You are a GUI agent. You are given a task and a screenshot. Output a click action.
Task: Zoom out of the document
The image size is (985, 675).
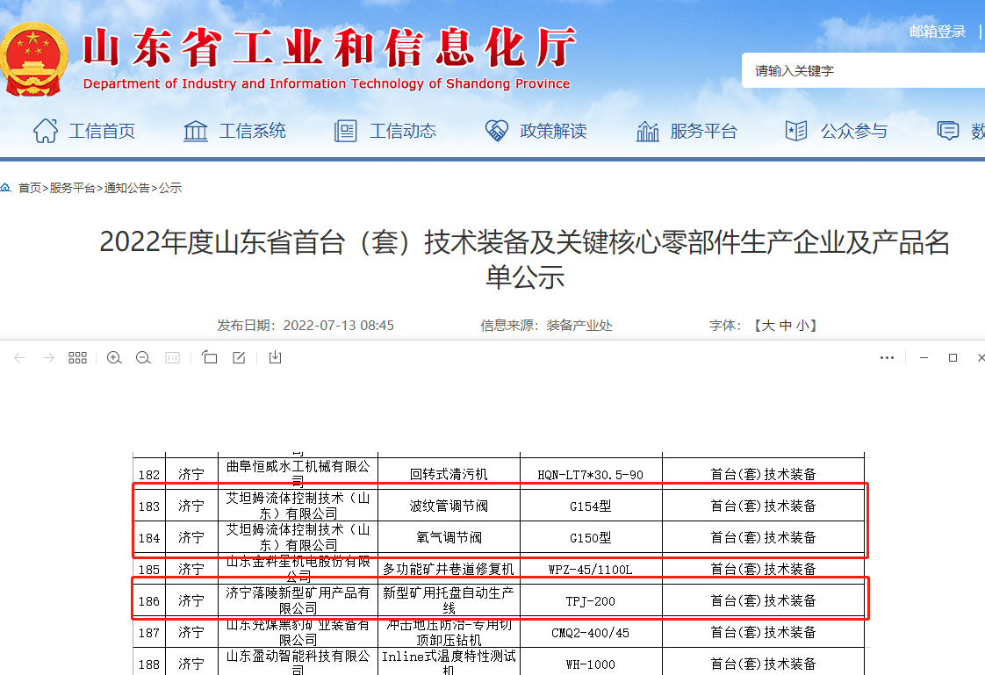pyautogui.click(x=143, y=358)
